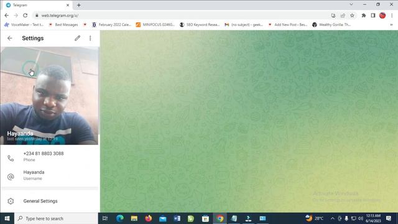The image size is (398, 224).
Task: Open Task View on the taskbar
Action: (105, 218)
